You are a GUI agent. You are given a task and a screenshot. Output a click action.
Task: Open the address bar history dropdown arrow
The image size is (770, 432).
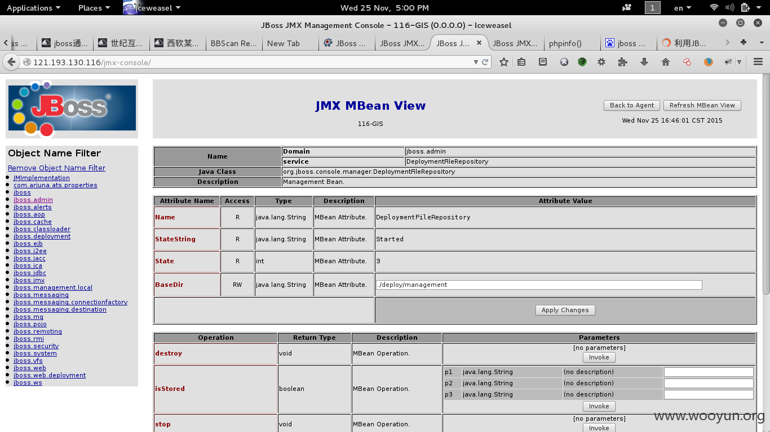pos(476,62)
